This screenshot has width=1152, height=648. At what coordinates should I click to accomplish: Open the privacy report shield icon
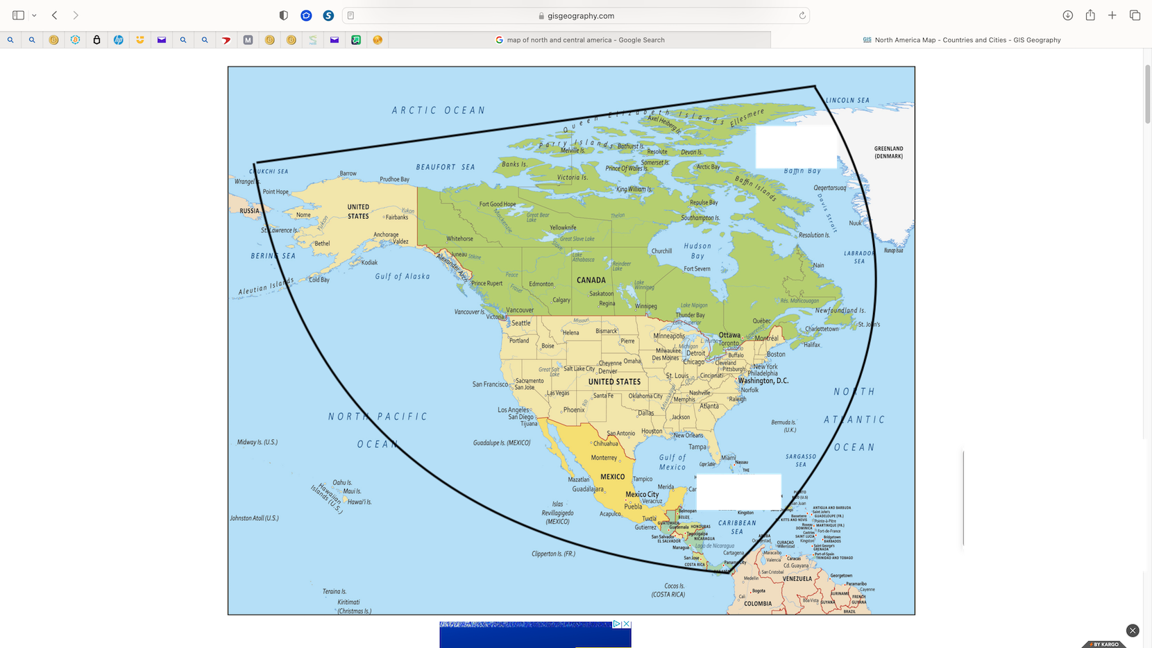point(283,15)
